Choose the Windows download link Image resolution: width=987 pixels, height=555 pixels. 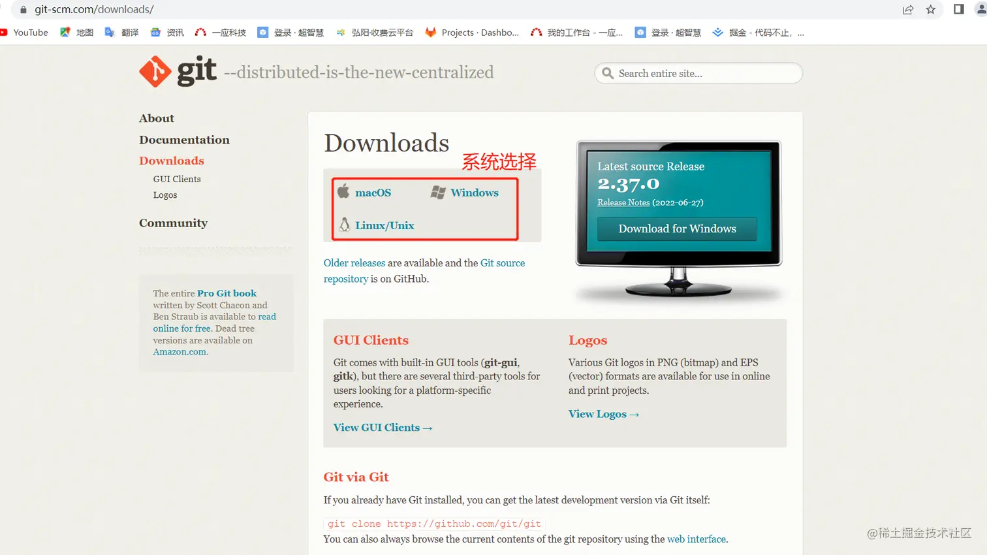[475, 193]
